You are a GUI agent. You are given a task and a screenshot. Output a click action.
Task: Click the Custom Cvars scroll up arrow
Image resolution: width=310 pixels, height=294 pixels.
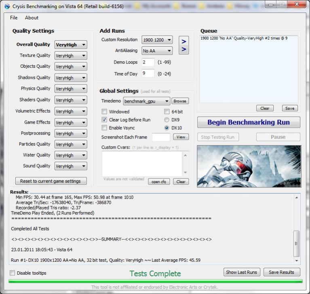tap(185, 155)
